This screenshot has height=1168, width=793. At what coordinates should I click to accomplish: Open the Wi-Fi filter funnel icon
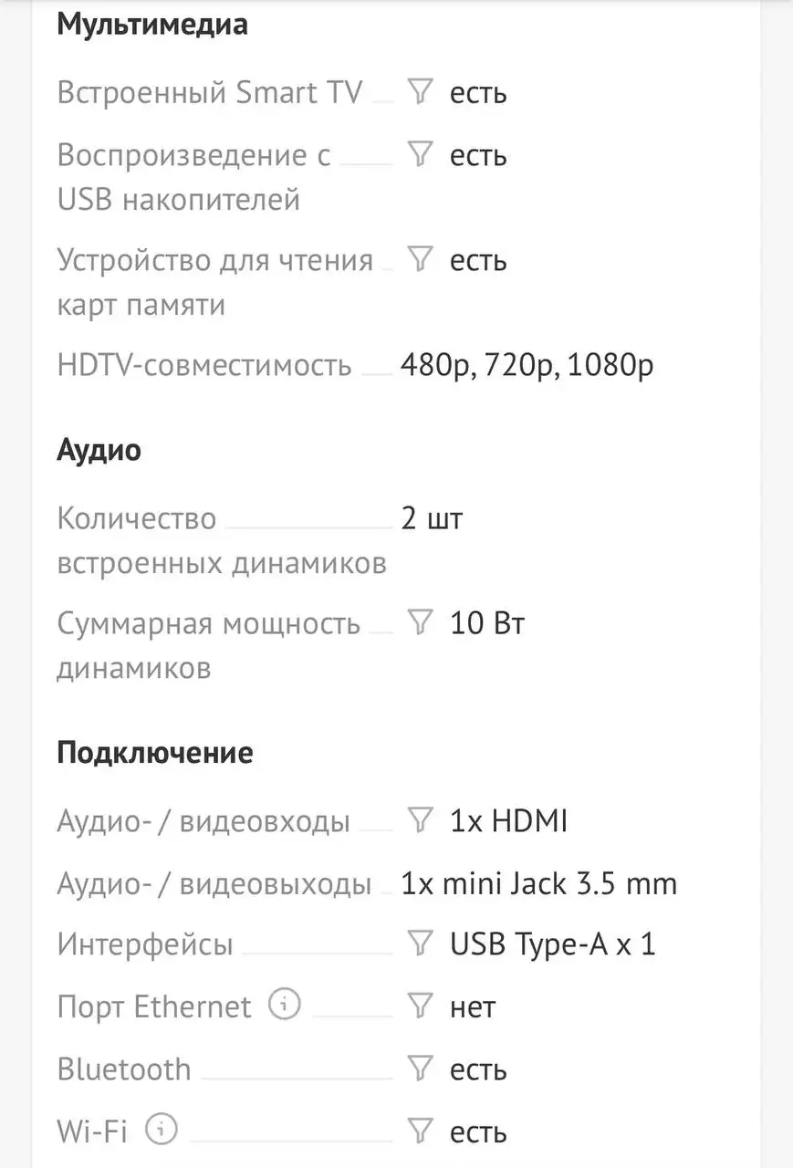click(419, 1131)
